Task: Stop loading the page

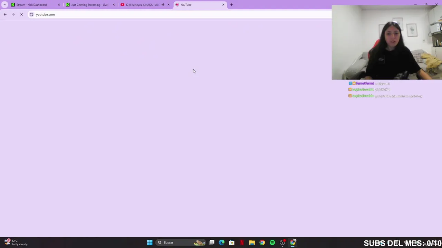Action: tap(21, 14)
